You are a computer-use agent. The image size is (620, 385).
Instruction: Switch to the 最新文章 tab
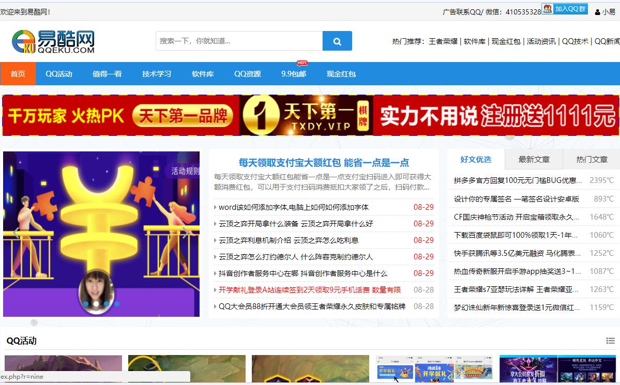[534, 160]
